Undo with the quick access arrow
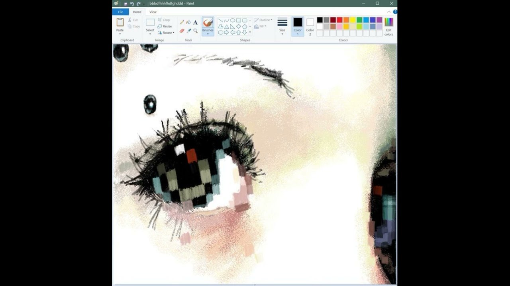The height and width of the screenshot is (286, 510). (132, 4)
